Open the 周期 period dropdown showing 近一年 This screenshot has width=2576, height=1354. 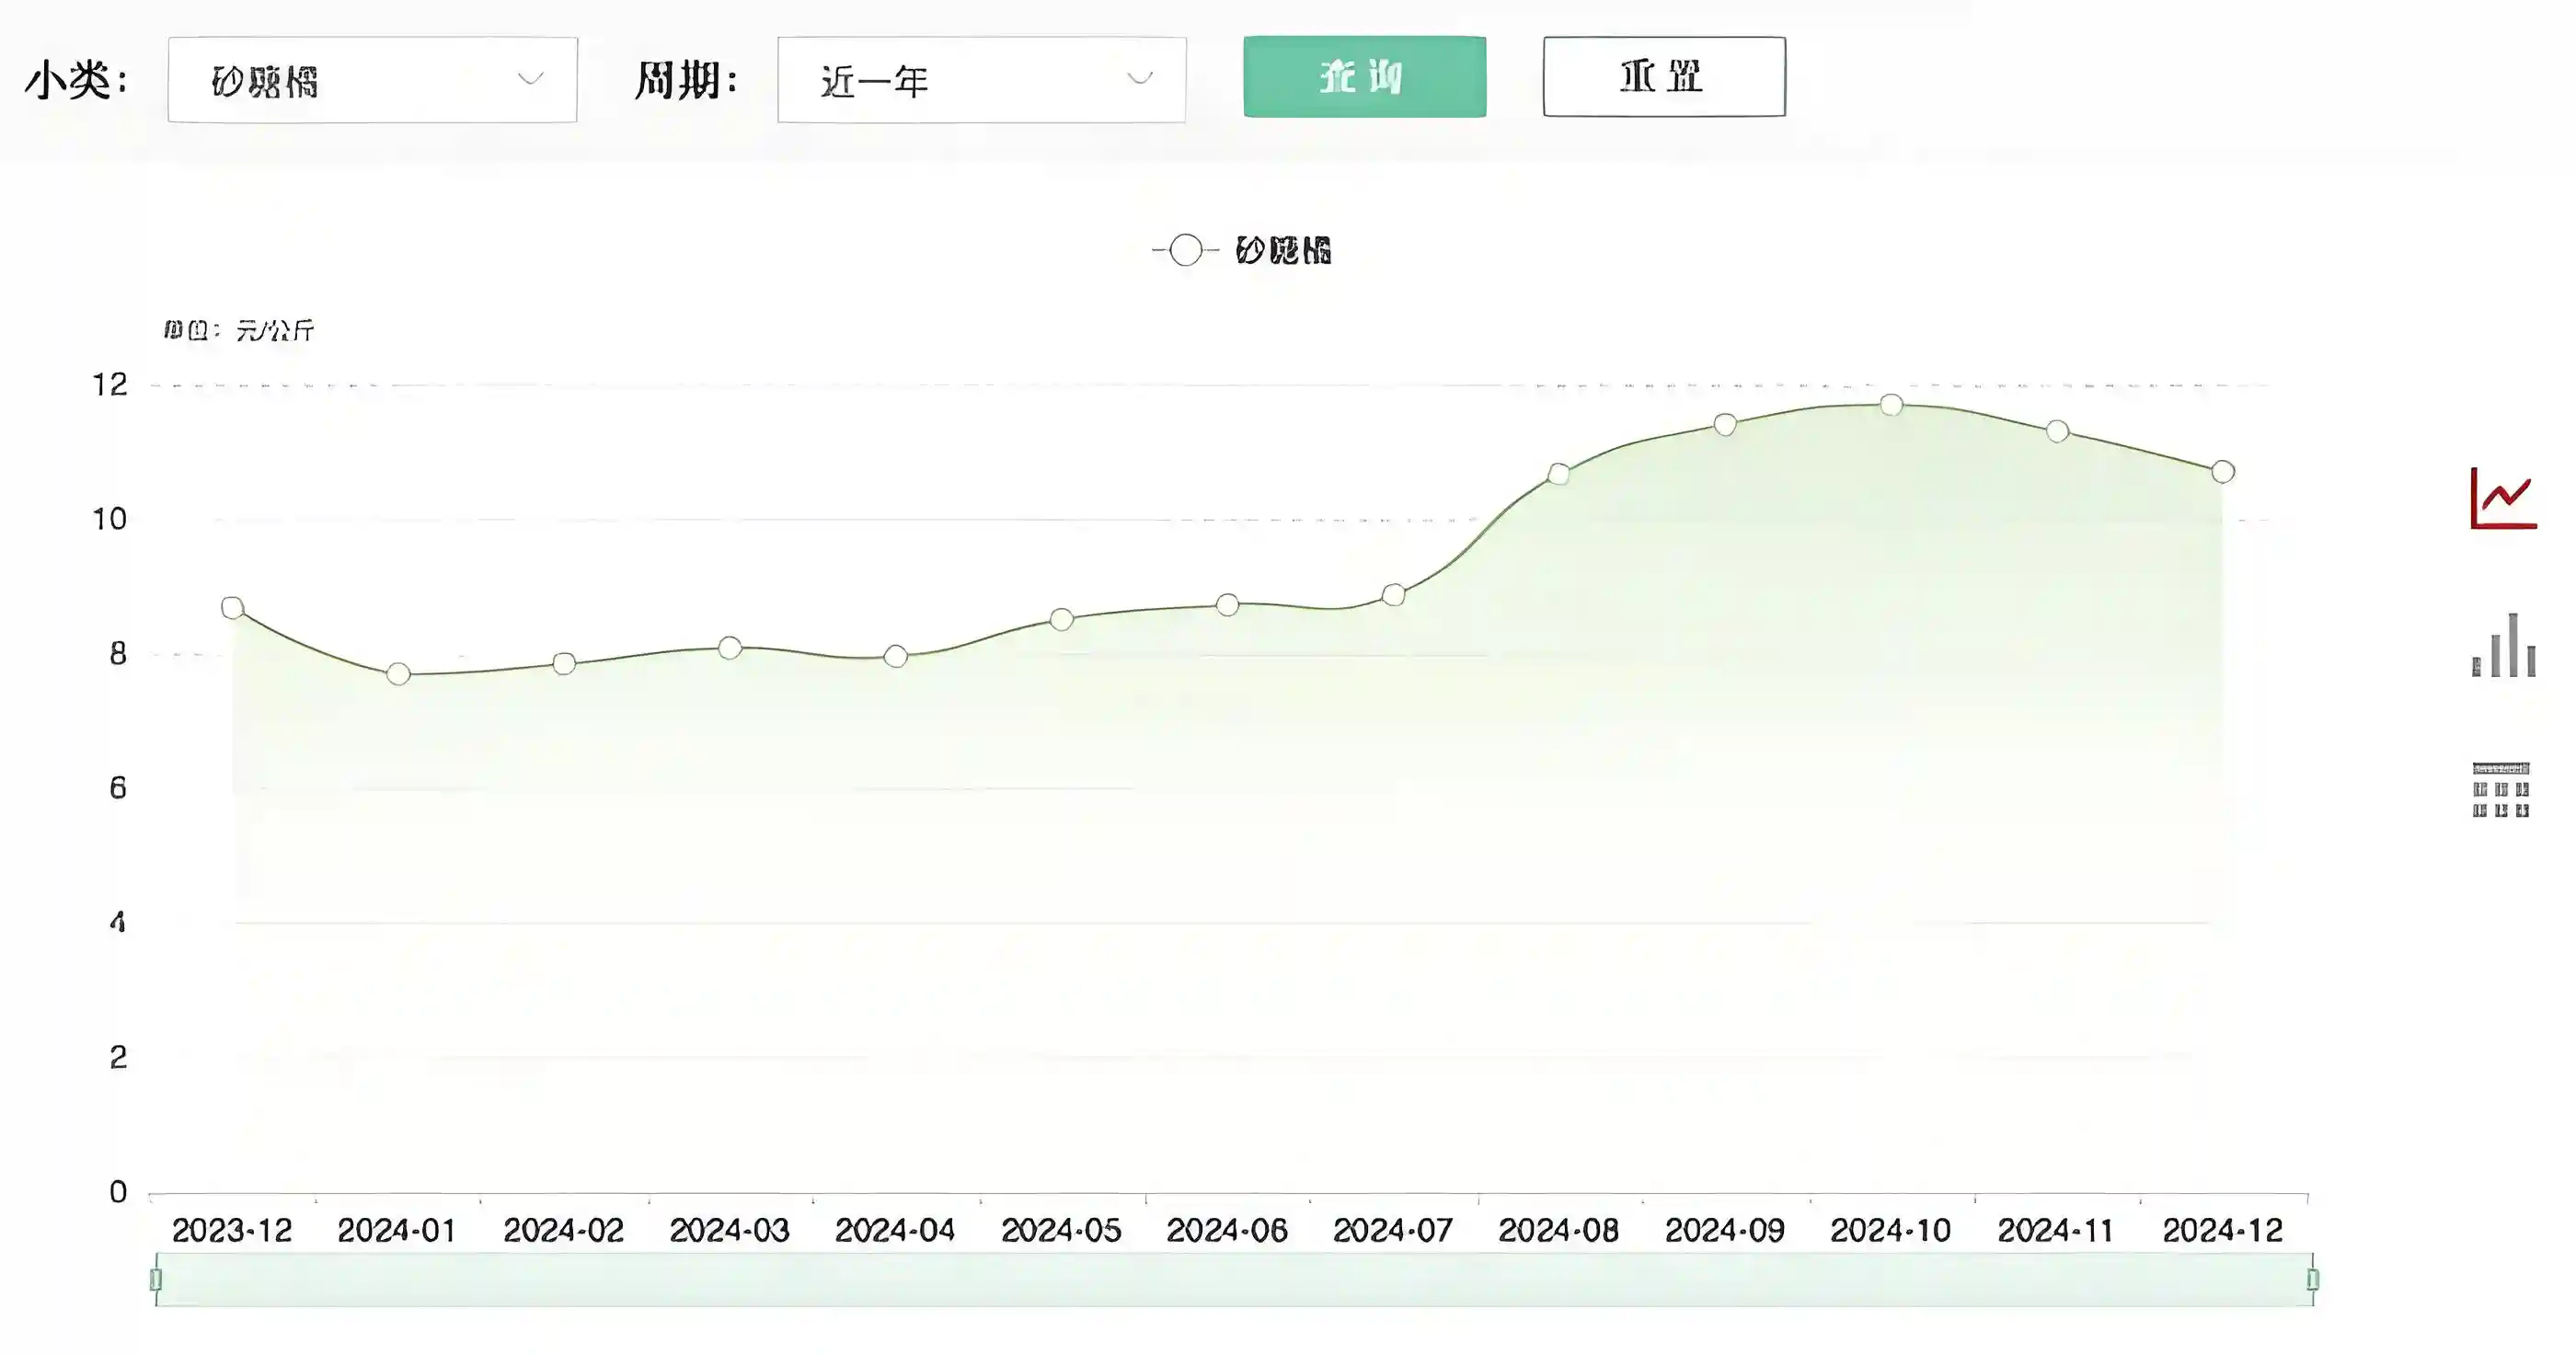tap(981, 80)
